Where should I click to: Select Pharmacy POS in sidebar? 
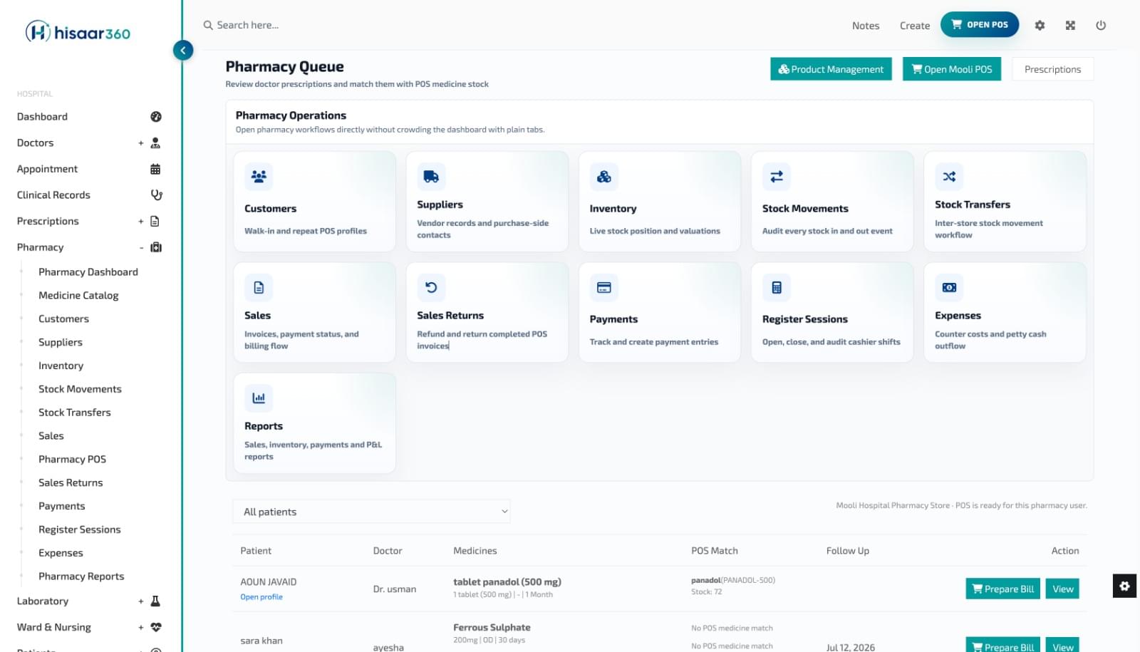pos(72,460)
